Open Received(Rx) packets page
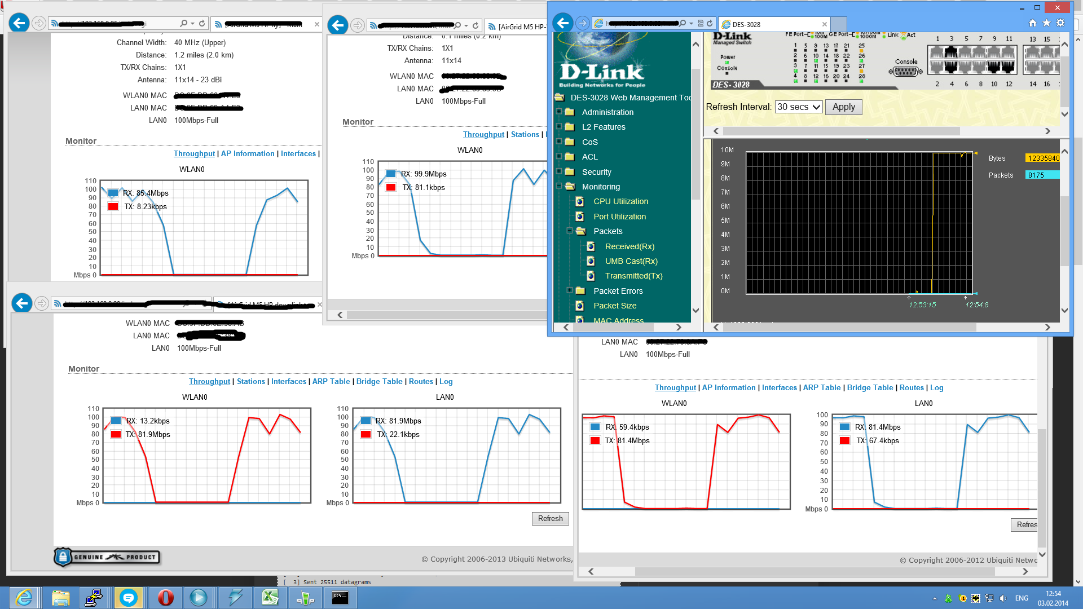This screenshot has width=1083, height=609. pyautogui.click(x=629, y=246)
